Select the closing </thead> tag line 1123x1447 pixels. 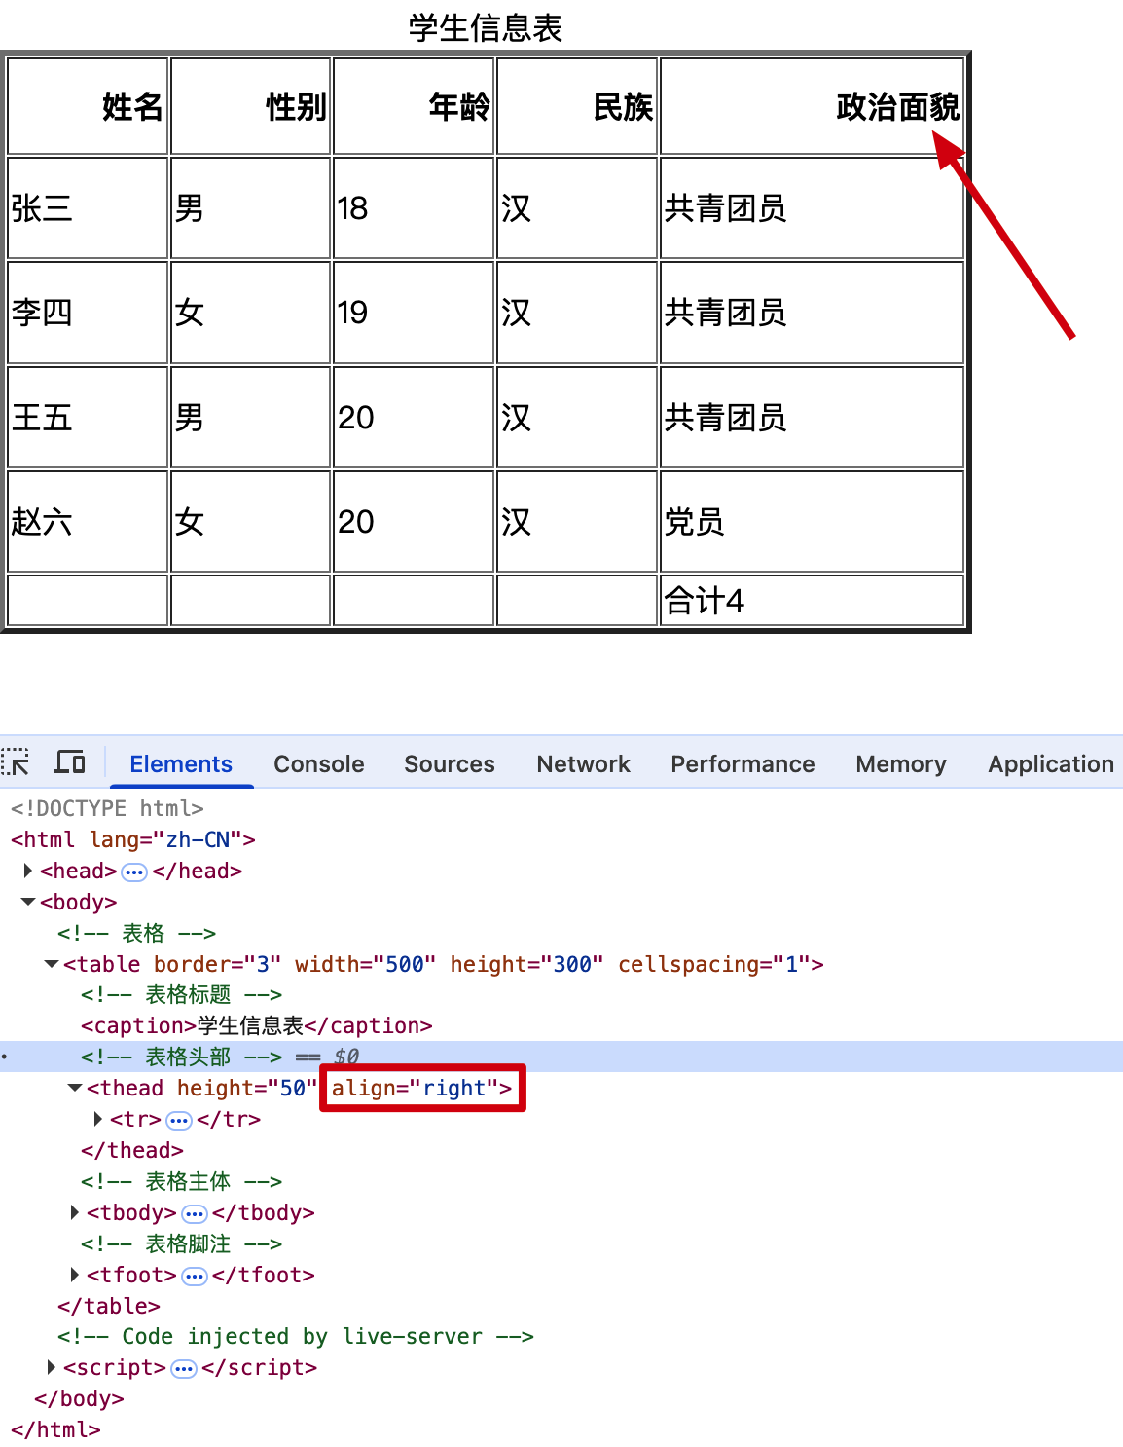[132, 1150]
